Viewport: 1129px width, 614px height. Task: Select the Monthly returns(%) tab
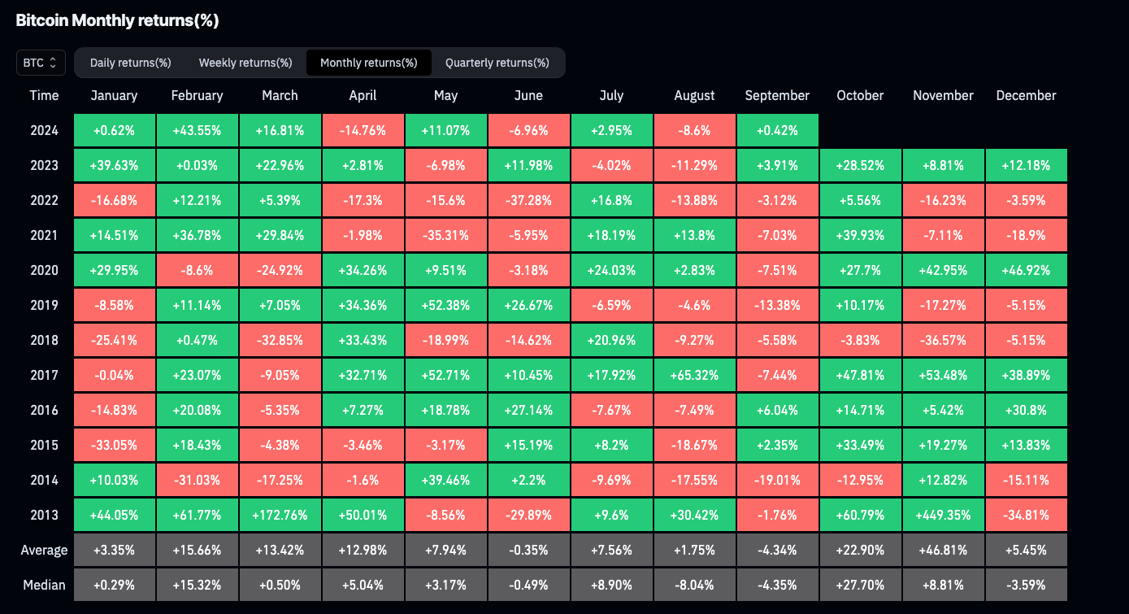[x=368, y=63]
